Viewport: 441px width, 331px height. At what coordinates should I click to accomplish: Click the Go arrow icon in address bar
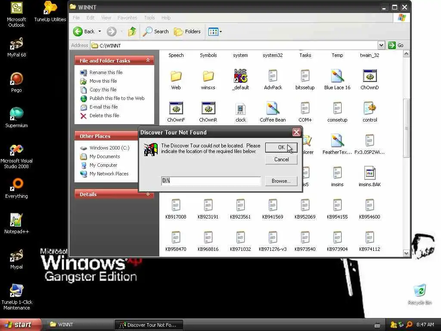pyautogui.click(x=392, y=45)
